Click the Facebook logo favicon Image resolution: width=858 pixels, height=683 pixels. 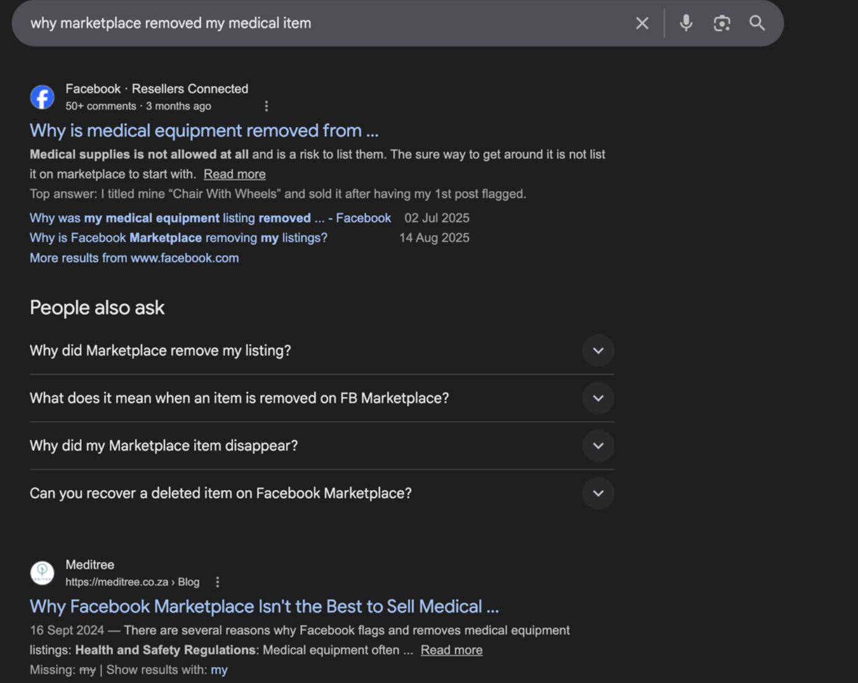tap(43, 97)
